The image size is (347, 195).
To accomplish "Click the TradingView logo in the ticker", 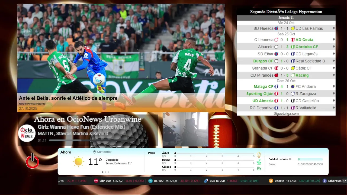I will [344, 181].
